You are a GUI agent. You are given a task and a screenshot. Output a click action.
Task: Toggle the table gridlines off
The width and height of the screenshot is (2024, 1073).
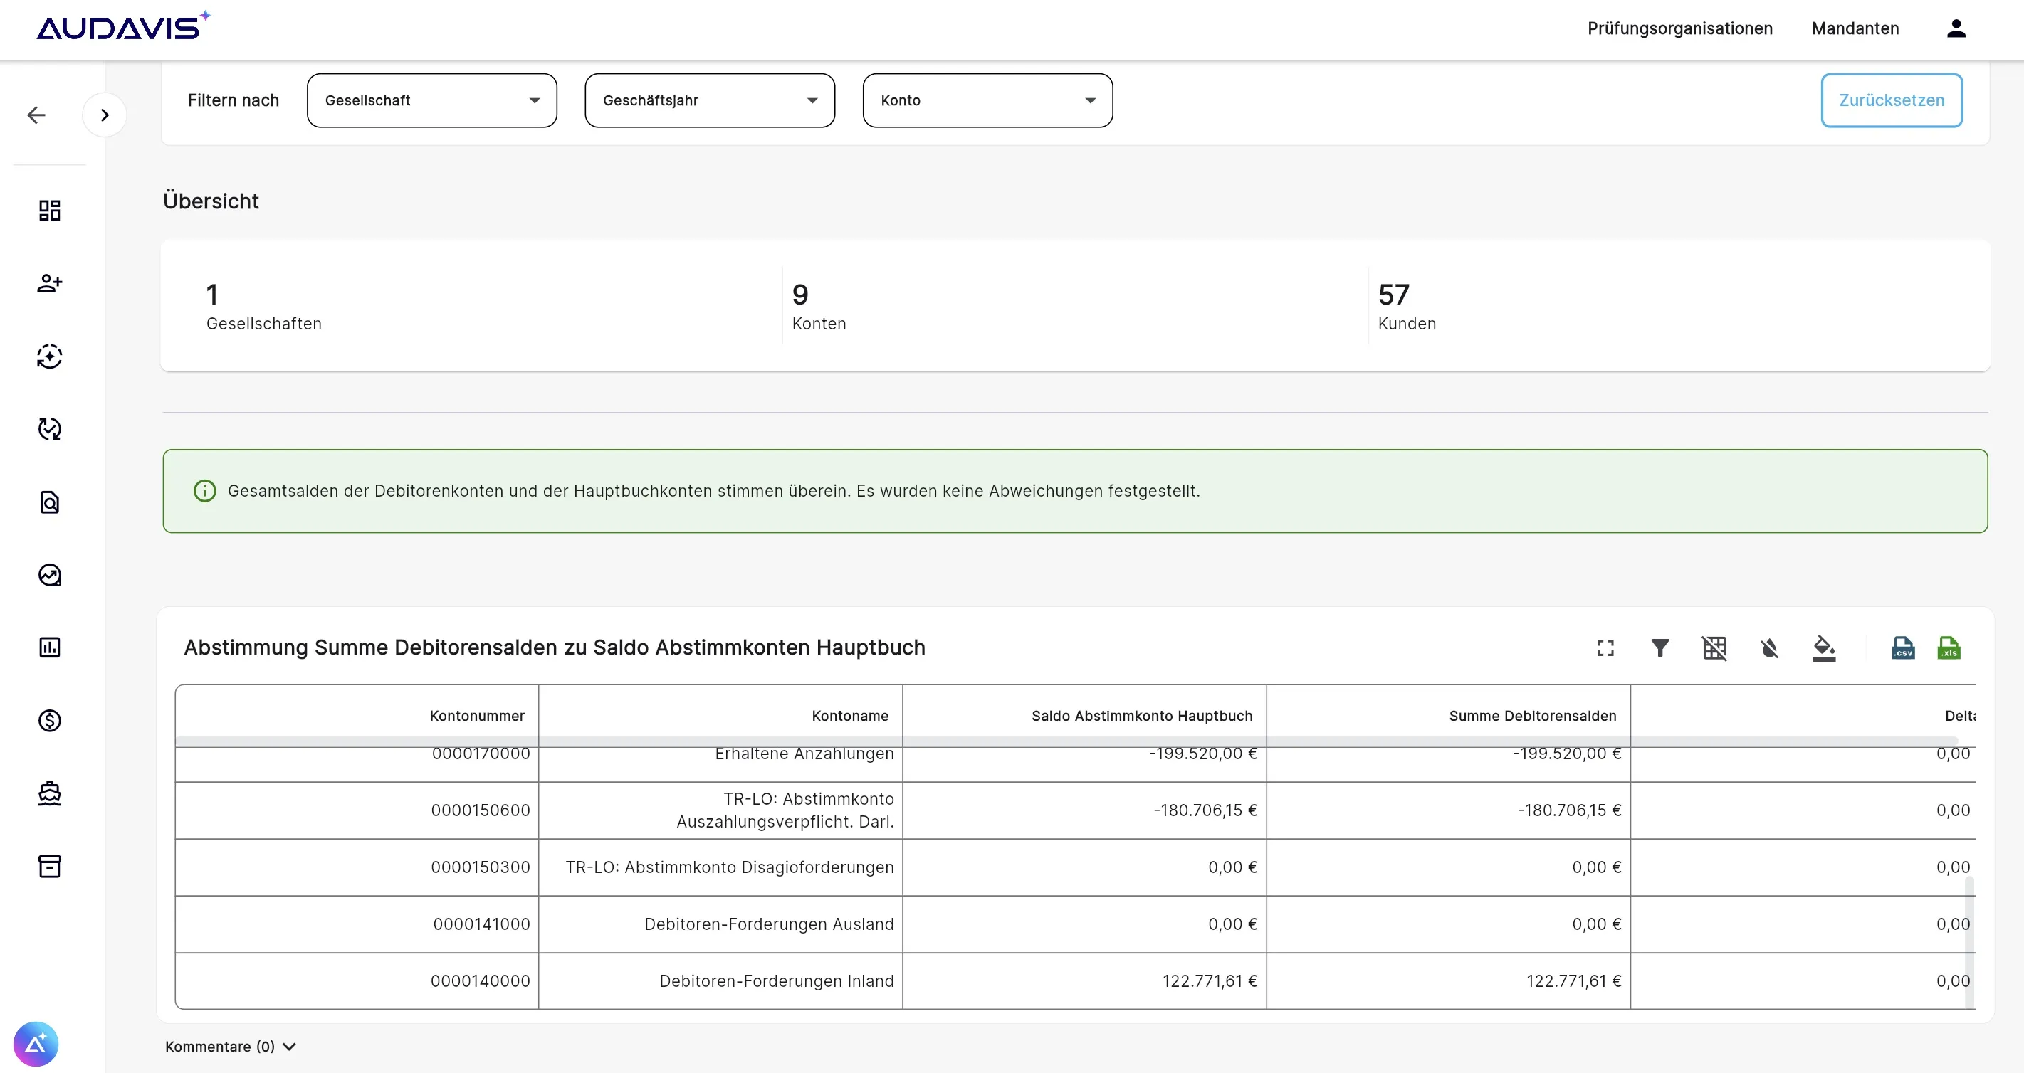tap(1715, 648)
